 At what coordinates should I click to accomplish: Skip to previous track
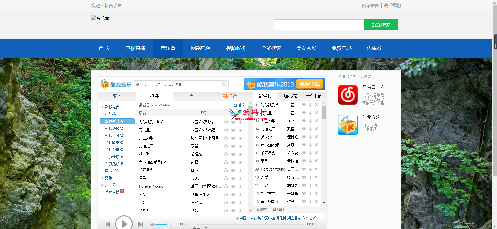coord(108,224)
